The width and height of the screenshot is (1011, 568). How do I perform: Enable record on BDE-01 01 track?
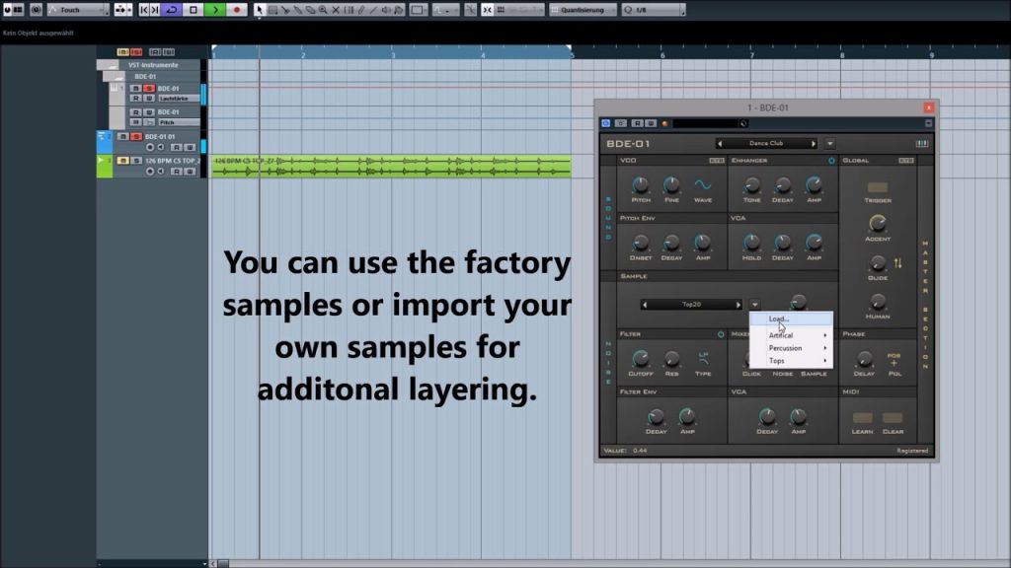click(x=150, y=148)
